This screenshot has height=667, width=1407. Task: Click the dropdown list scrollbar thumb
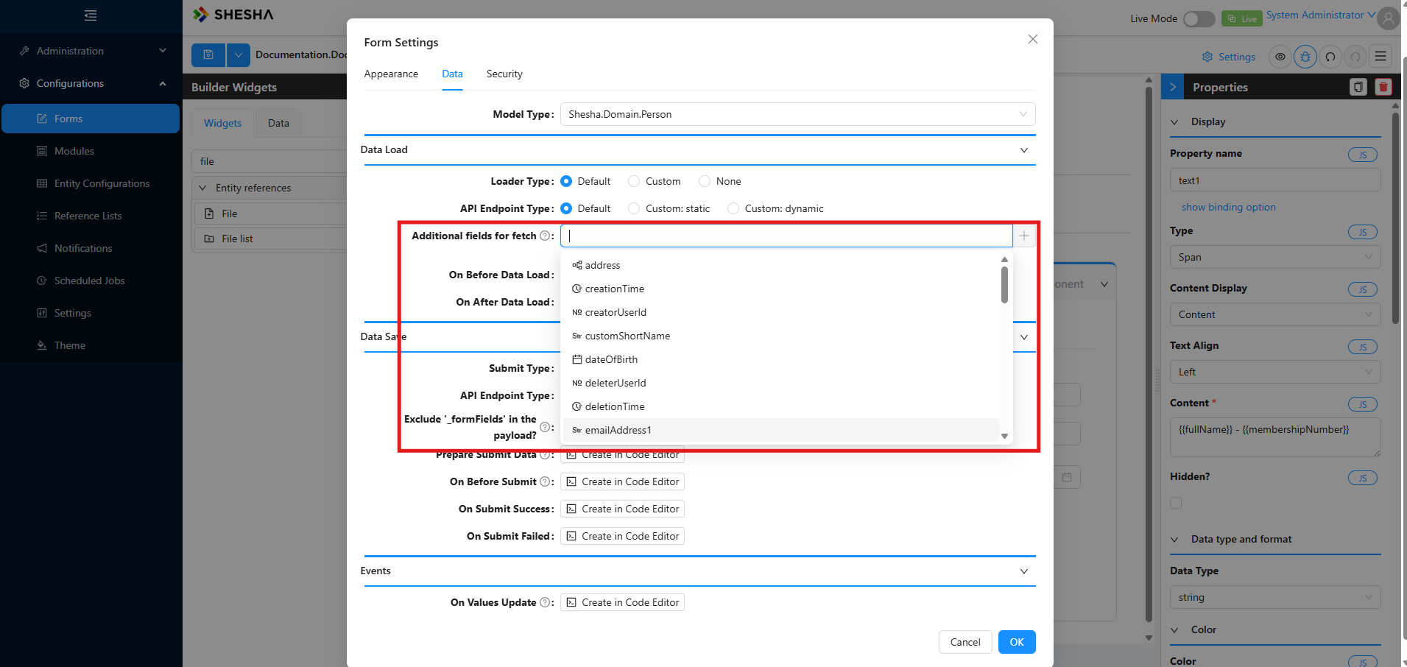(1004, 284)
